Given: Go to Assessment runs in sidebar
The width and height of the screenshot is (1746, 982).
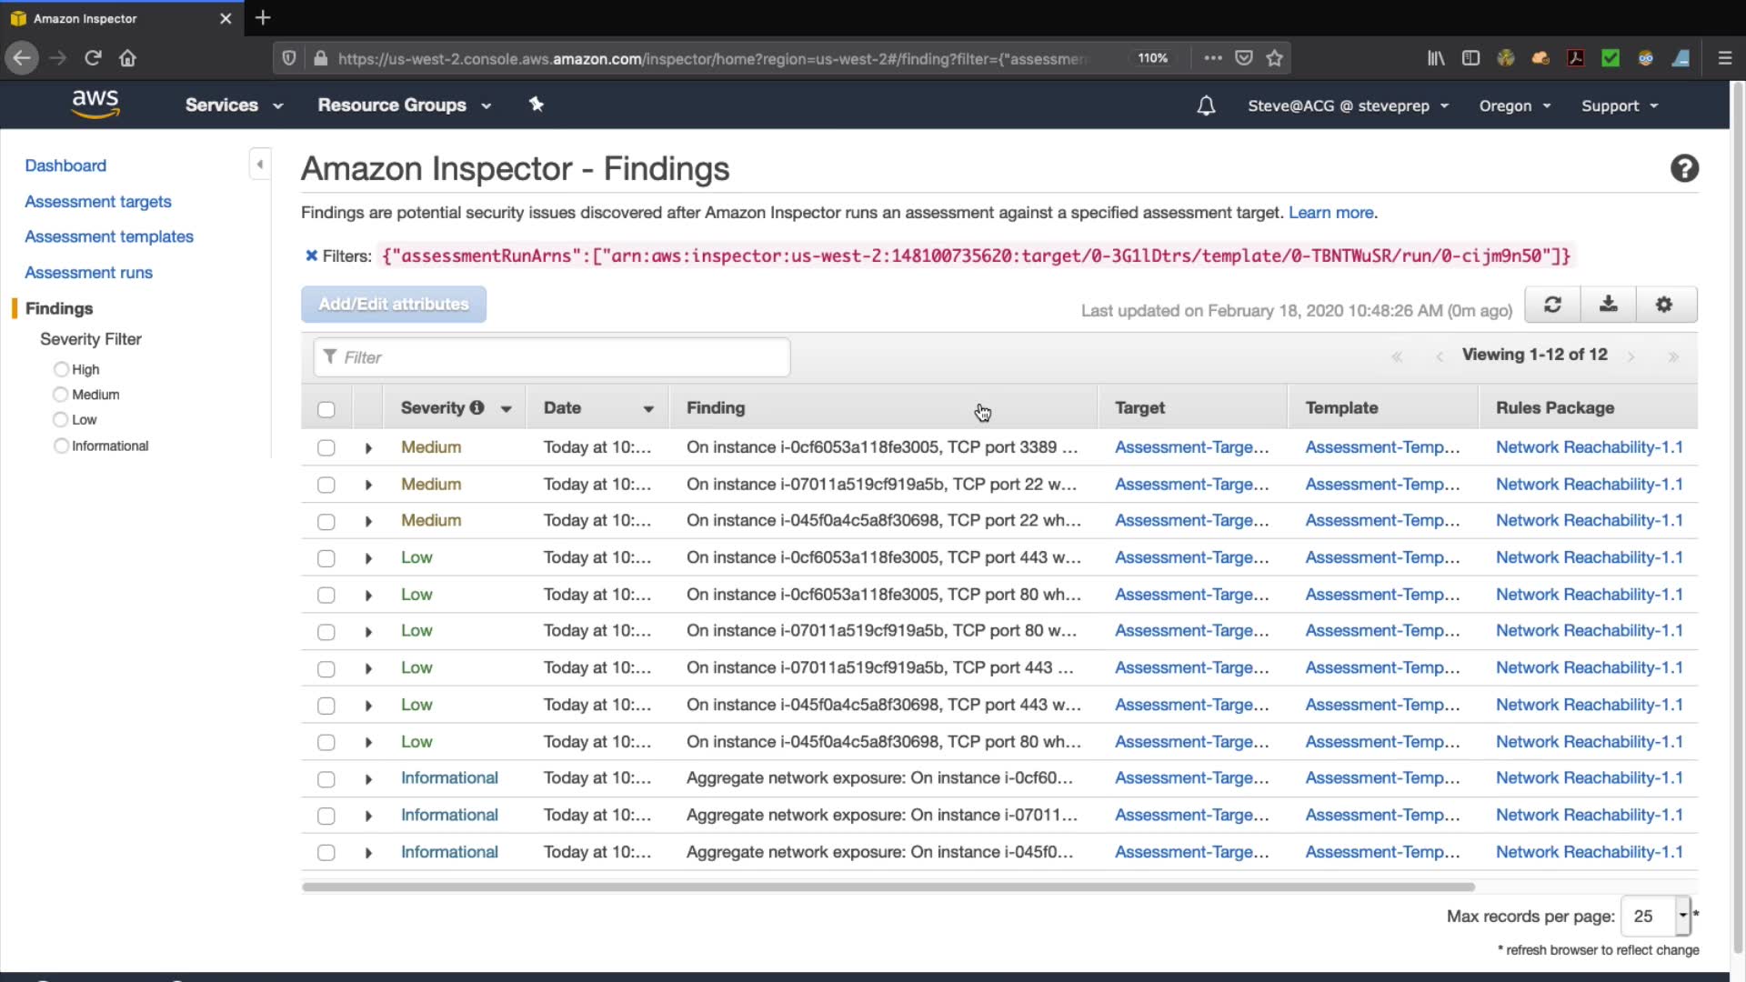Looking at the screenshot, I should [x=88, y=273].
